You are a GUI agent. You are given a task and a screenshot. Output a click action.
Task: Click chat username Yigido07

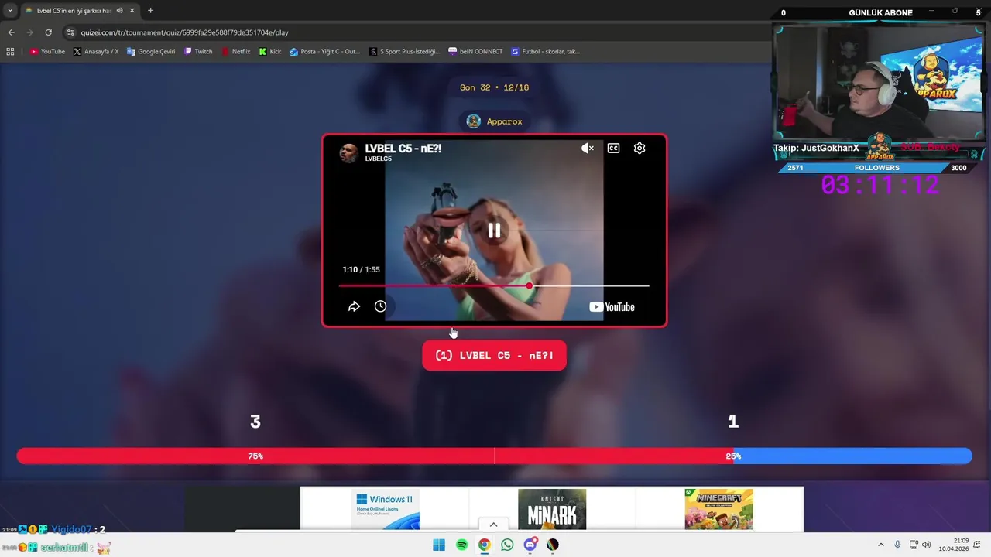coord(71,529)
